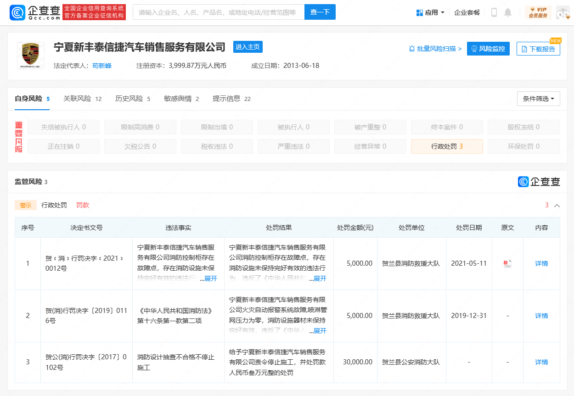Select the 行政处罚 3 risk filter
The image size is (574, 396).
tap(447, 146)
